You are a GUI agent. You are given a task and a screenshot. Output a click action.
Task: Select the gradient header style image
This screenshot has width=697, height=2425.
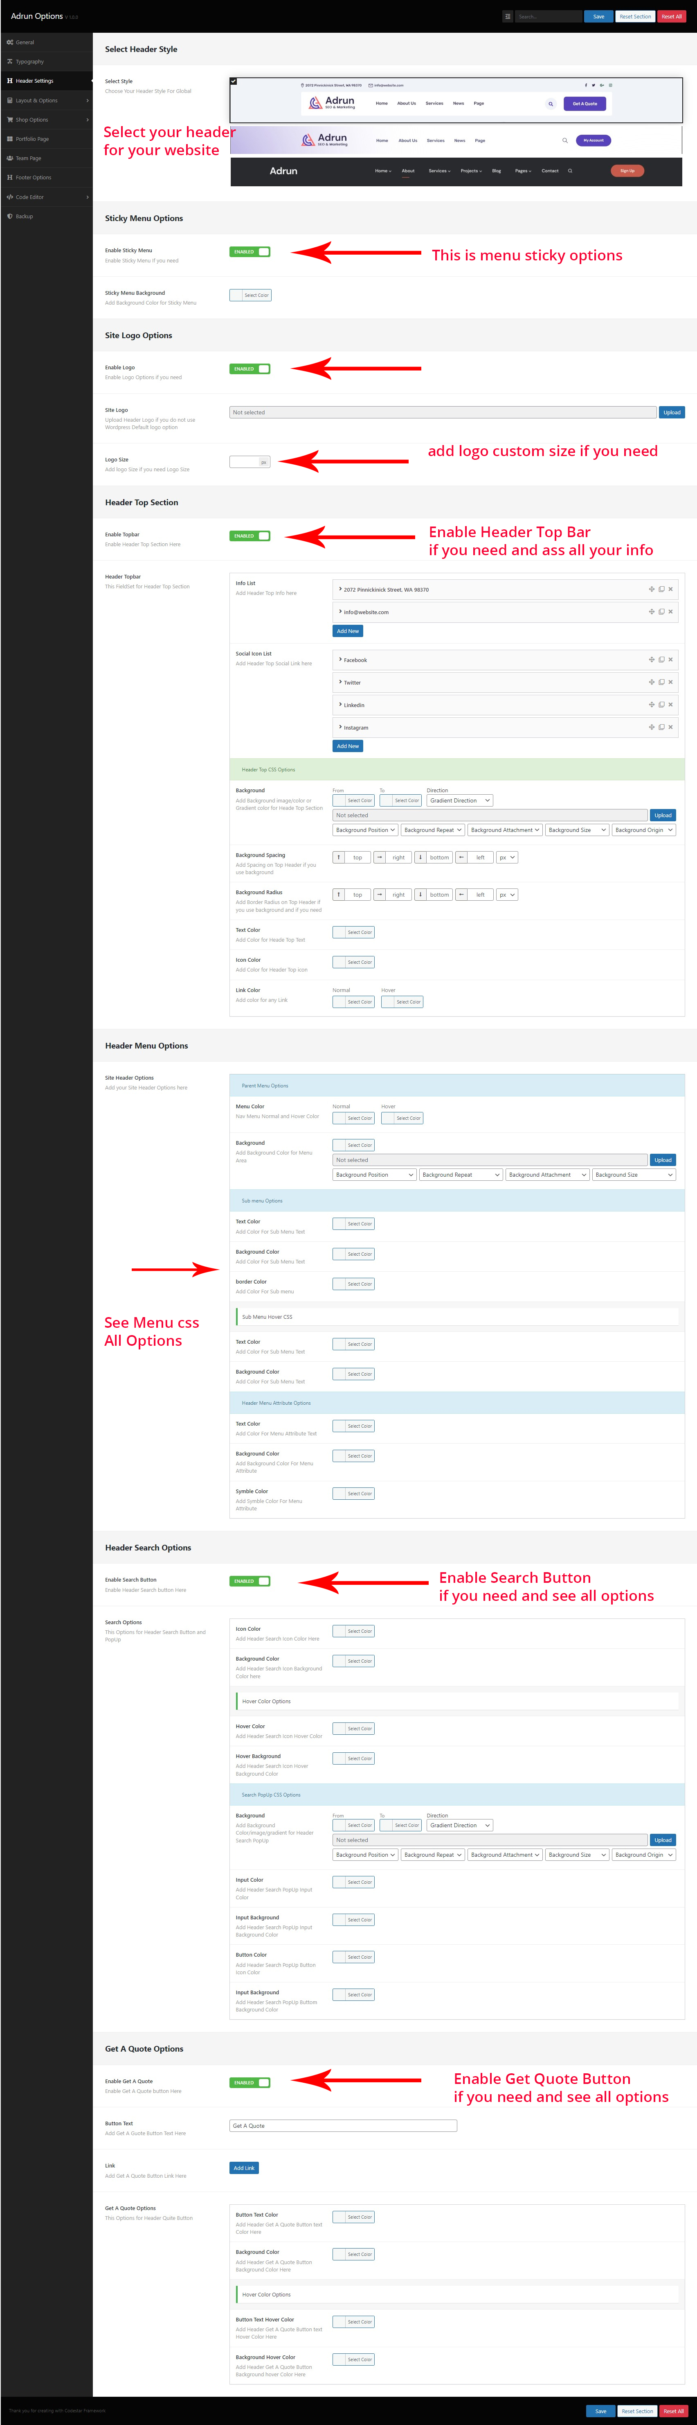[456, 140]
